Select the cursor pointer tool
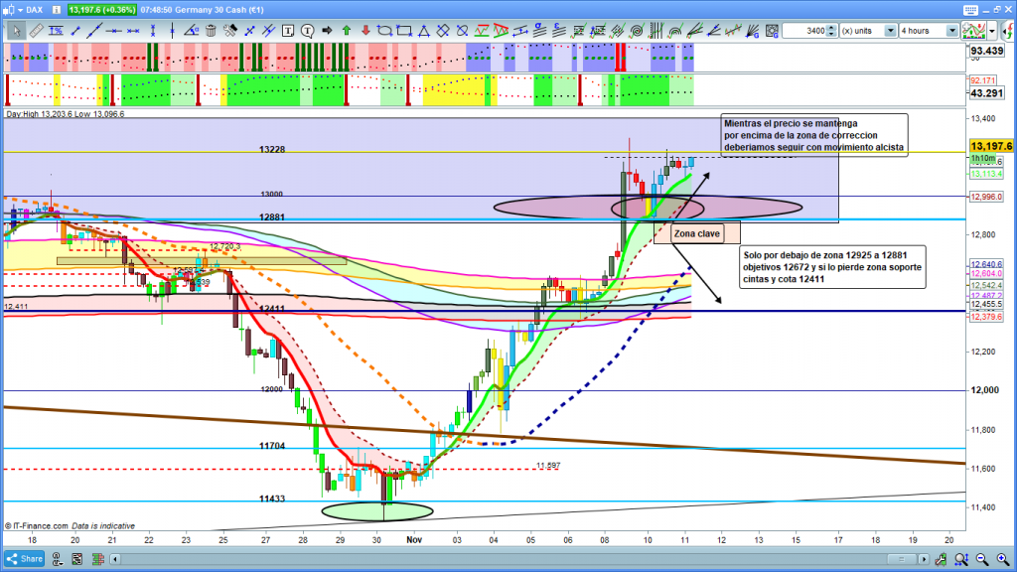This screenshot has width=1017, height=572. point(17,31)
